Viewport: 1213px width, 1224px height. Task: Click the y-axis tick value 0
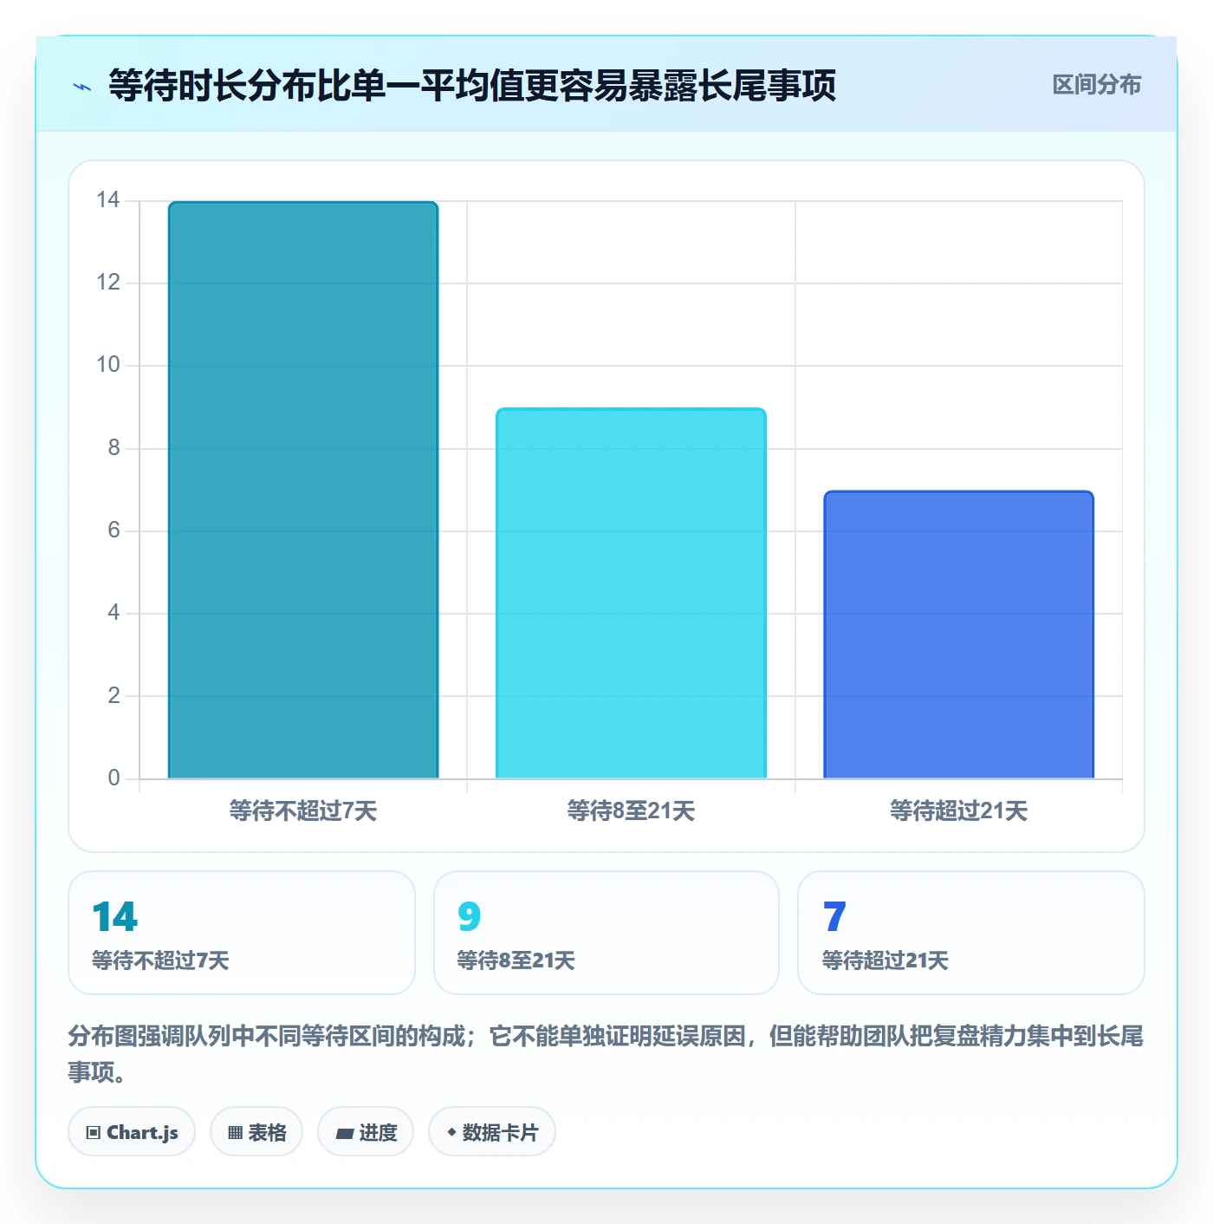[x=114, y=778]
